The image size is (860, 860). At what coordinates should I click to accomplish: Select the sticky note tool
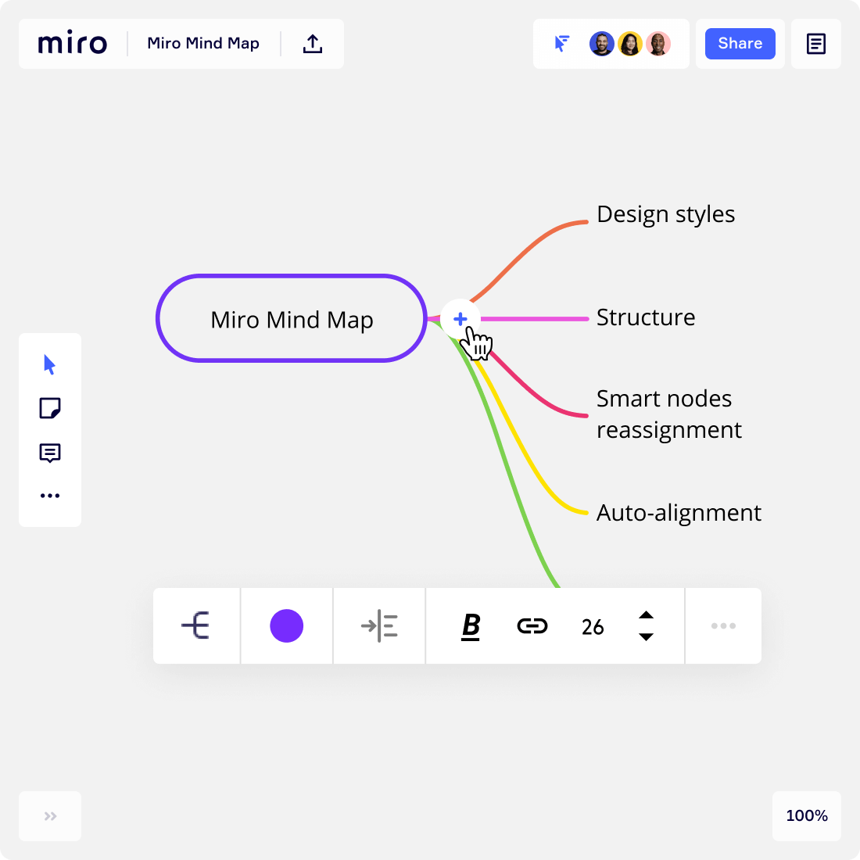click(50, 408)
